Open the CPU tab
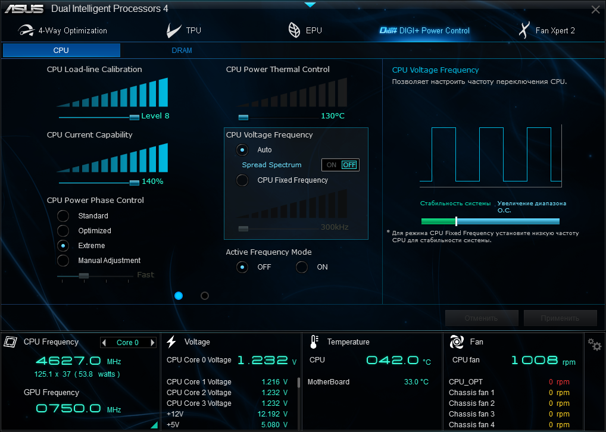Image resolution: width=606 pixels, height=432 pixels. (61, 50)
